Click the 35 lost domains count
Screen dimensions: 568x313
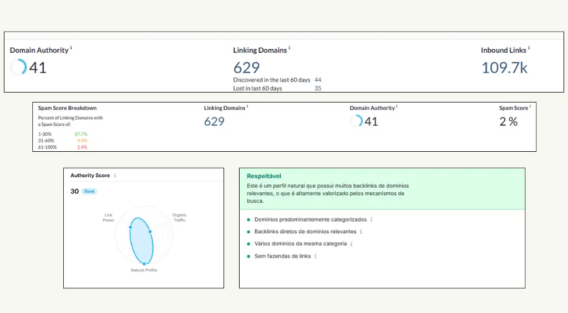pos(318,88)
